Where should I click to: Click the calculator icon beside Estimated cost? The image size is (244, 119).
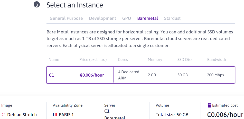[x=210, y=105]
